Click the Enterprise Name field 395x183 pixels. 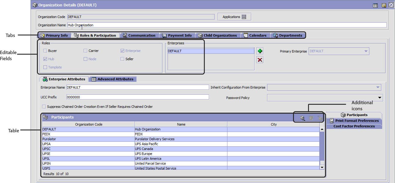[x=137, y=87]
